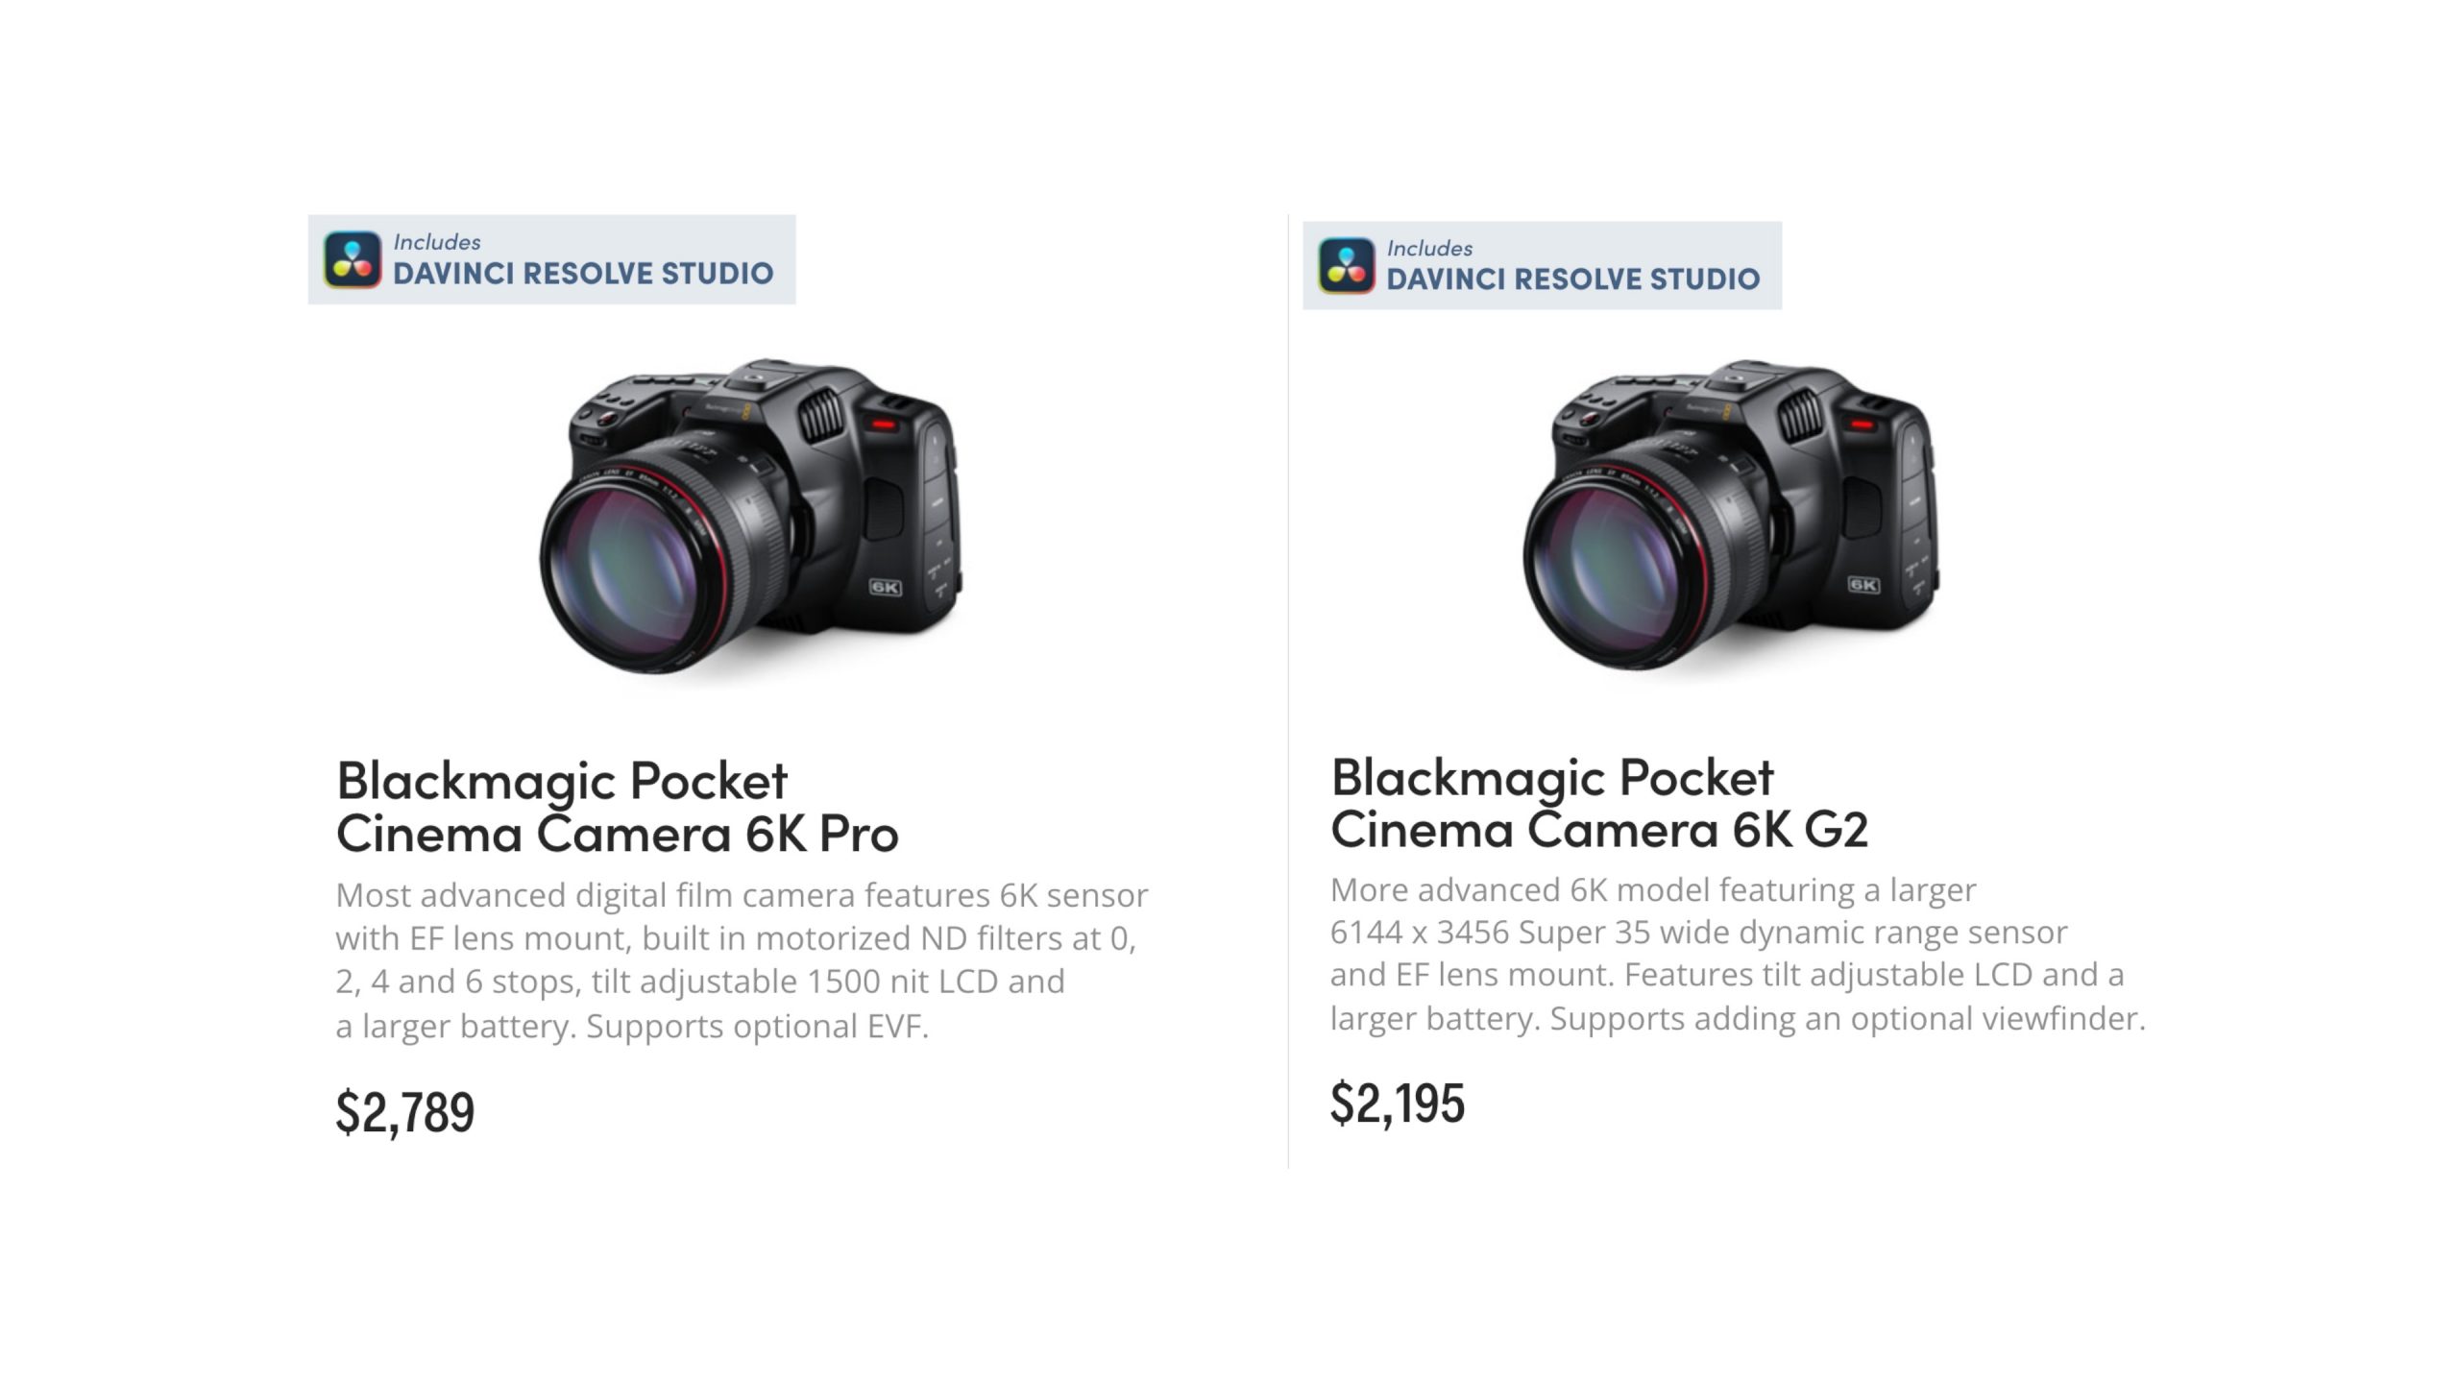Click the red indicator on the 6K Pro camera
Viewport: 2459px width, 1383px height.
883,424
